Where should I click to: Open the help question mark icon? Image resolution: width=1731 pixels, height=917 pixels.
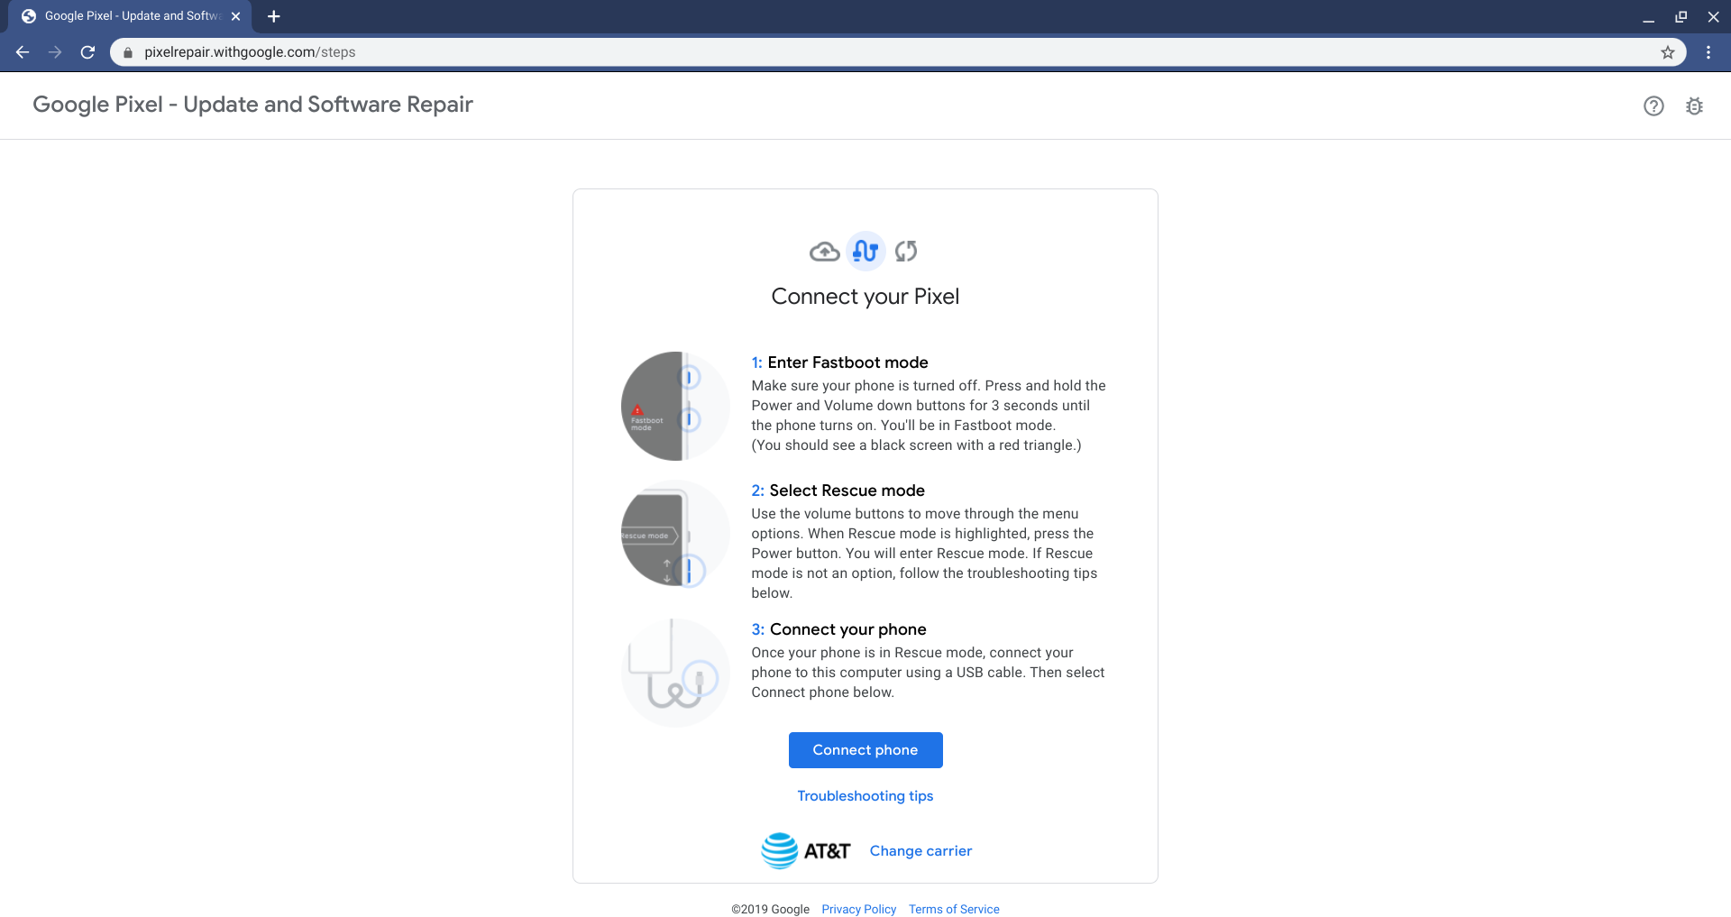(x=1653, y=106)
